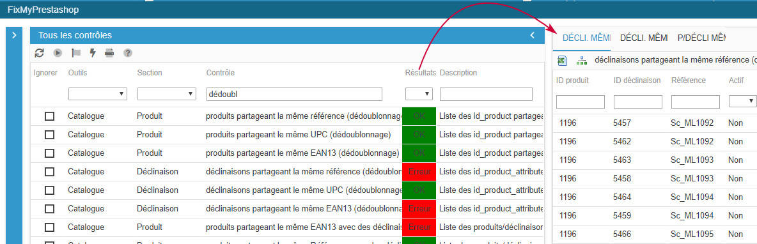
Task: Print the controls list
Action: [109, 53]
